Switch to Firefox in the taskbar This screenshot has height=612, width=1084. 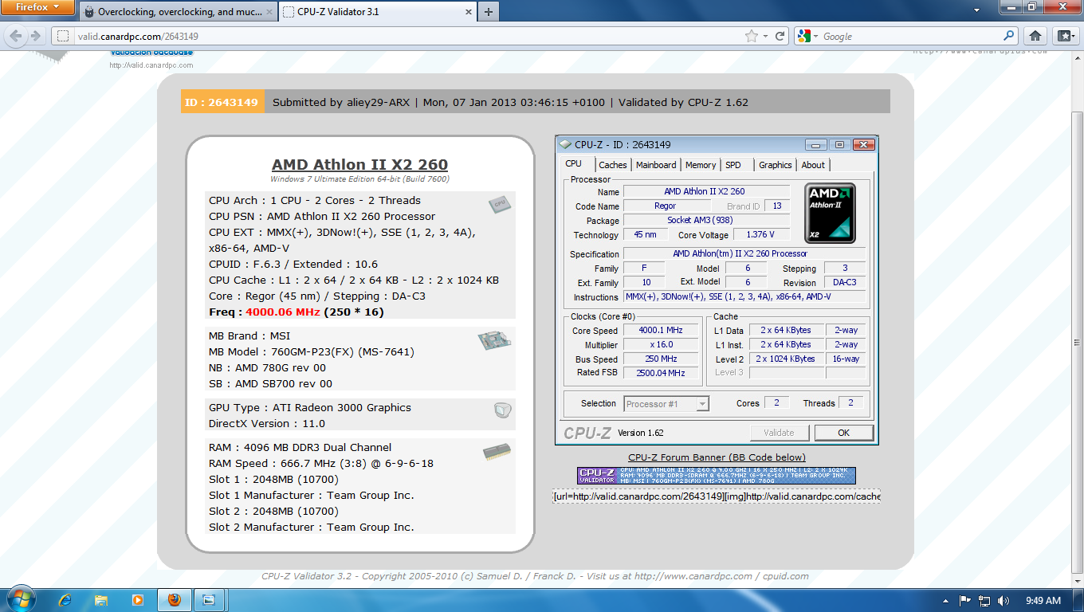coord(175,600)
